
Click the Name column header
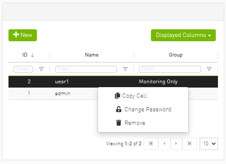(92, 55)
